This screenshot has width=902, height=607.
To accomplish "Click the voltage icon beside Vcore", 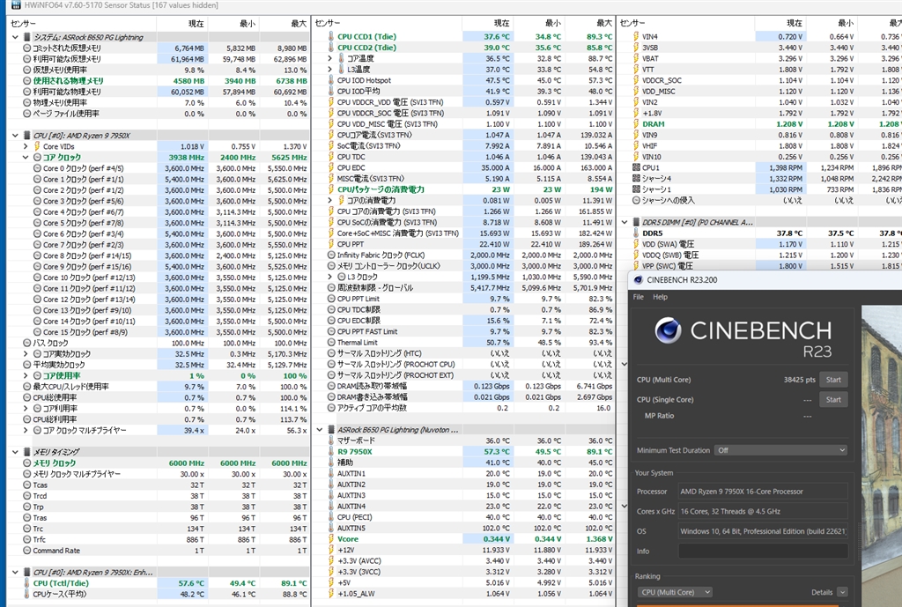I will 329,537.
